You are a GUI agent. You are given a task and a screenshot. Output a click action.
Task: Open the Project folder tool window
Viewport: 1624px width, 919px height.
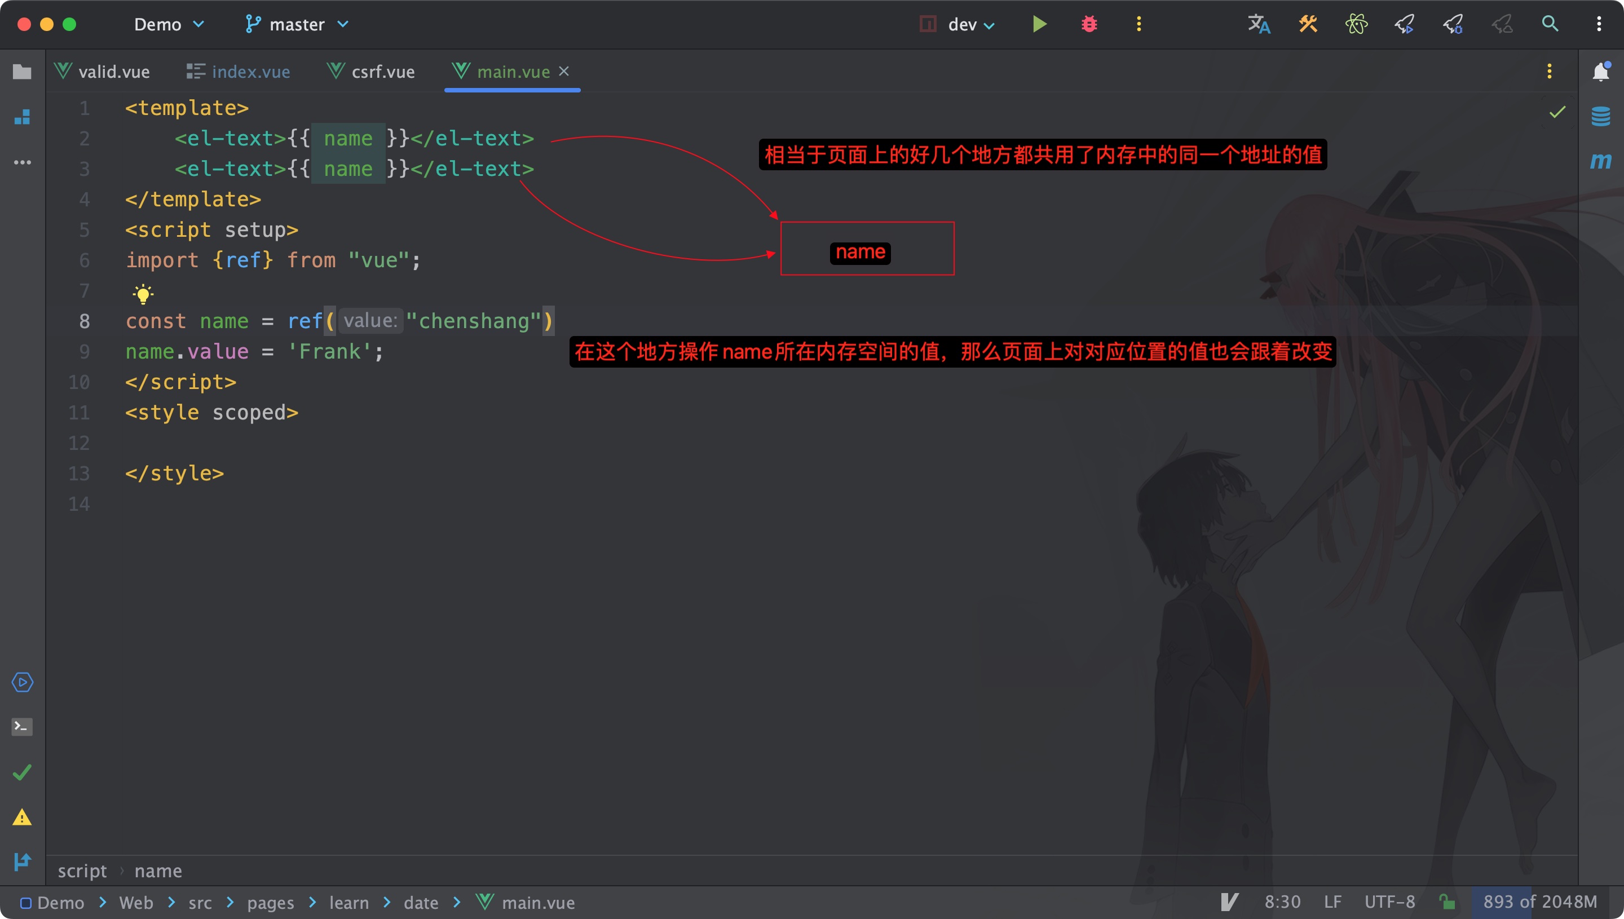click(x=22, y=72)
